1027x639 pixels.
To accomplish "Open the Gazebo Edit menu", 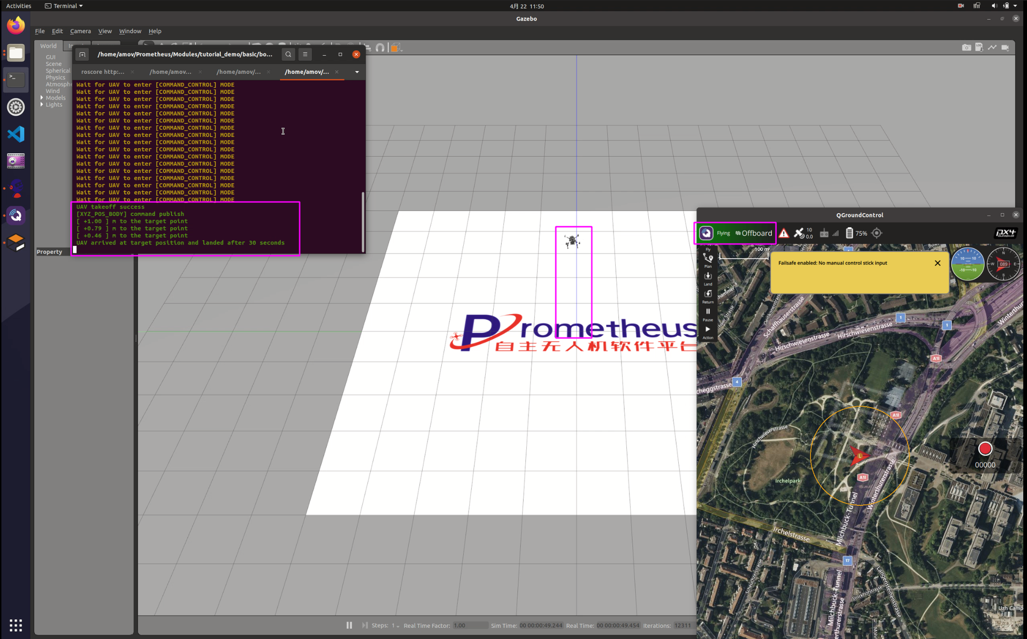I will [57, 31].
